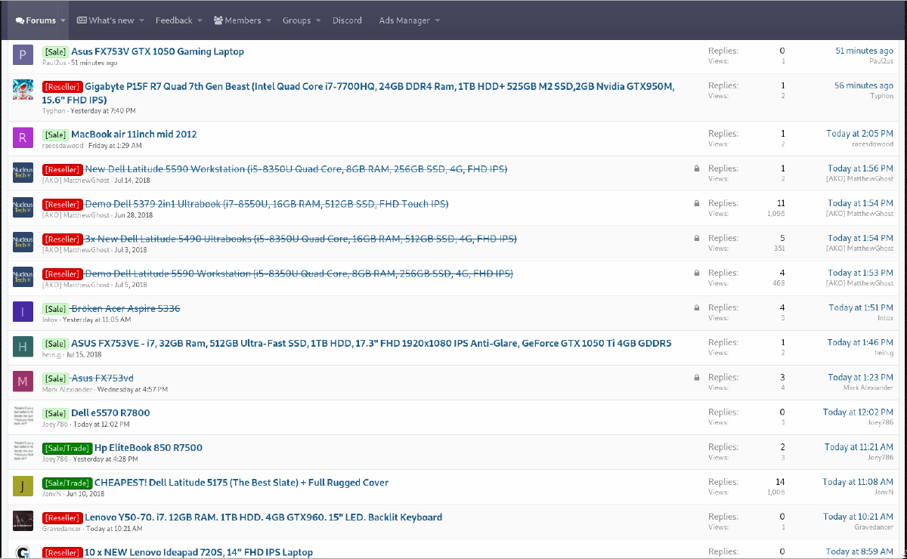Expand the Forums dropdown arrow
The width and height of the screenshot is (907, 559).
click(63, 20)
